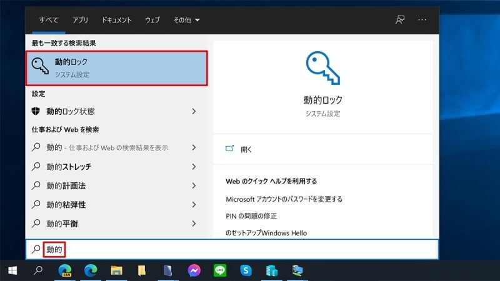Image resolution: width=500 pixels, height=281 pixels.
Task: Click the taskbar search magnifier icon
Action: tap(38, 271)
